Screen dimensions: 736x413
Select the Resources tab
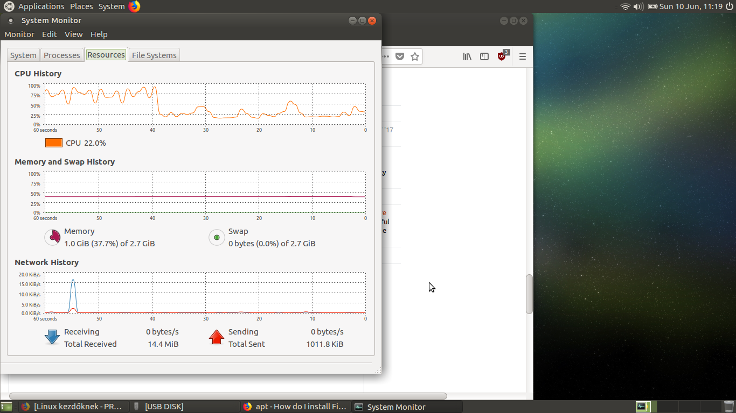(x=106, y=54)
